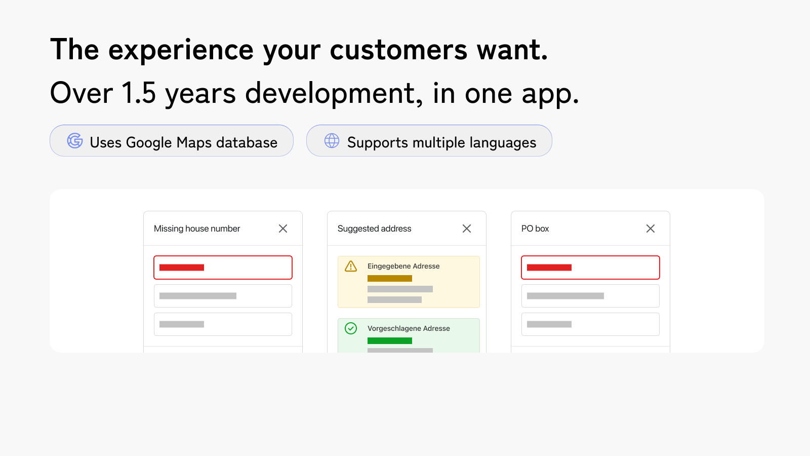Click the third field in PO box card
Screen dimensions: 810x456
point(590,324)
